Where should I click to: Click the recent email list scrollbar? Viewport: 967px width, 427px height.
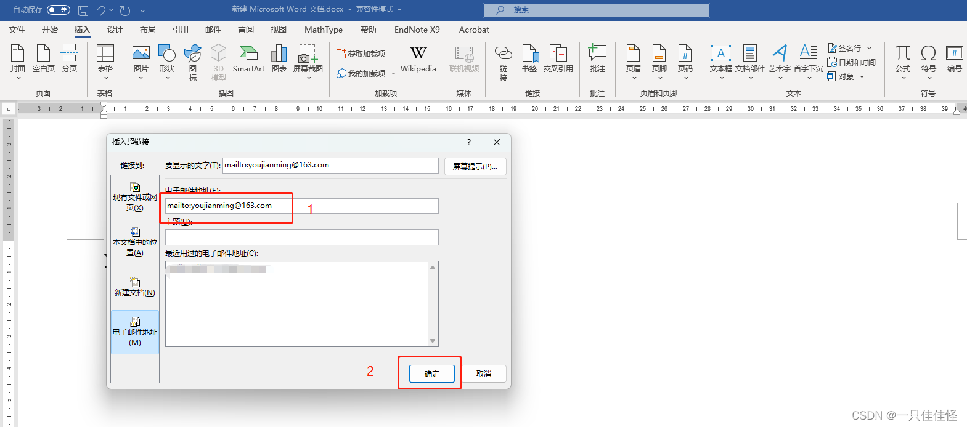coord(433,304)
